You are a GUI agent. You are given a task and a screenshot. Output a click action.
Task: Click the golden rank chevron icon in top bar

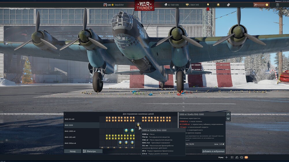click(218, 5)
